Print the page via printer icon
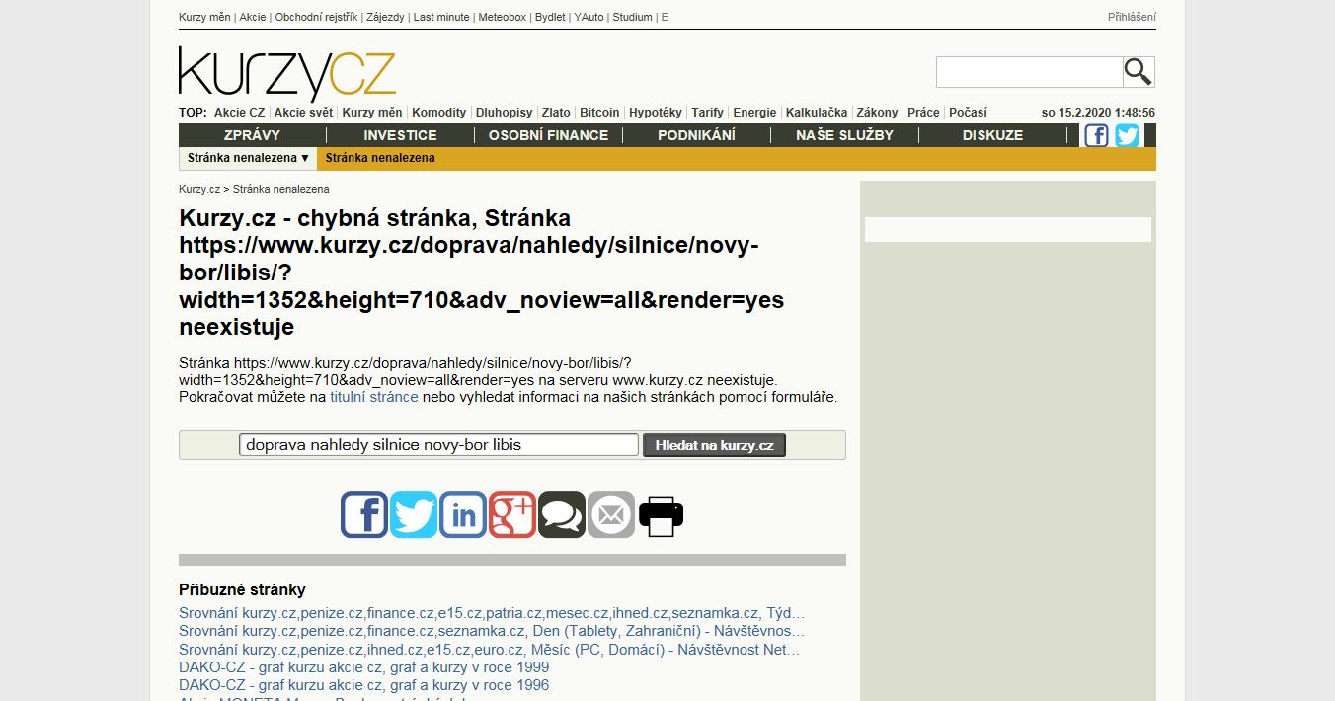Image resolution: width=1335 pixels, height=701 pixels. click(661, 514)
